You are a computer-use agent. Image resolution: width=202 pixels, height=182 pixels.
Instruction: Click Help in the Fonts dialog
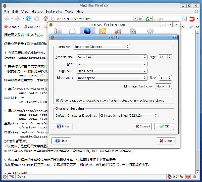[63, 126]
